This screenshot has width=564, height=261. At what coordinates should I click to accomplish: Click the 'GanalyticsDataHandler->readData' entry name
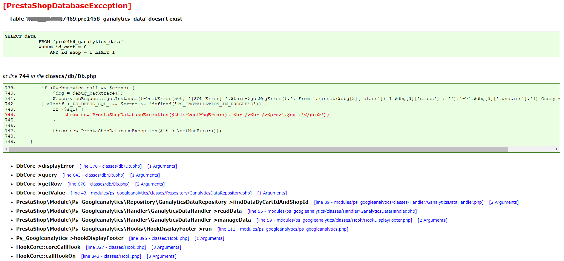pyautogui.click(x=129, y=211)
